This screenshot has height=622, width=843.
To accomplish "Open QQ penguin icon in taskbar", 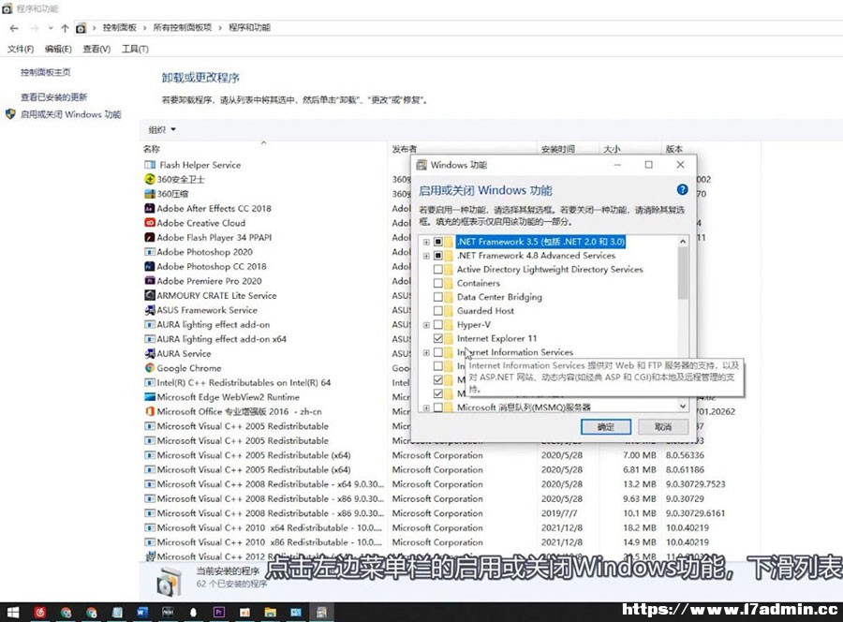I will [x=193, y=612].
